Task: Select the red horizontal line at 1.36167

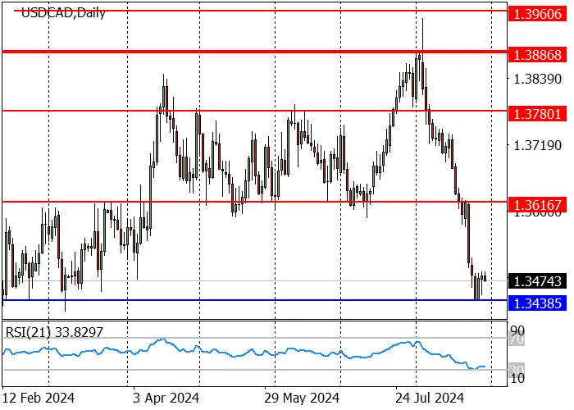Action: tap(255, 202)
